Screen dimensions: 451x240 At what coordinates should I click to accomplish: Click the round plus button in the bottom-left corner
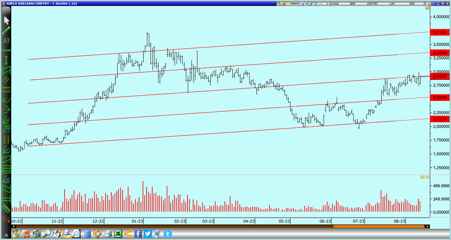pyautogui.click(x=6, y=235)
